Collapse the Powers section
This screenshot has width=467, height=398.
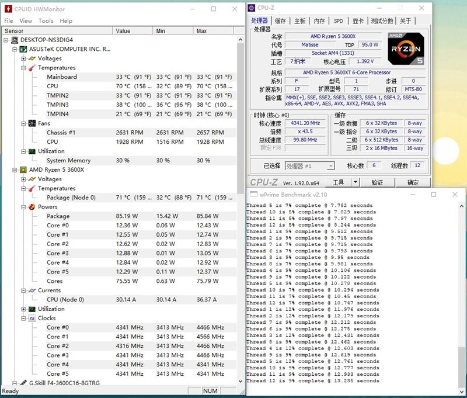pyautogui.click(x=23, y=207)
